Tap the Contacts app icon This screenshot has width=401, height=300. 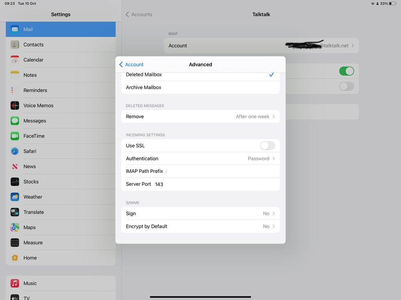pos(15,44)
